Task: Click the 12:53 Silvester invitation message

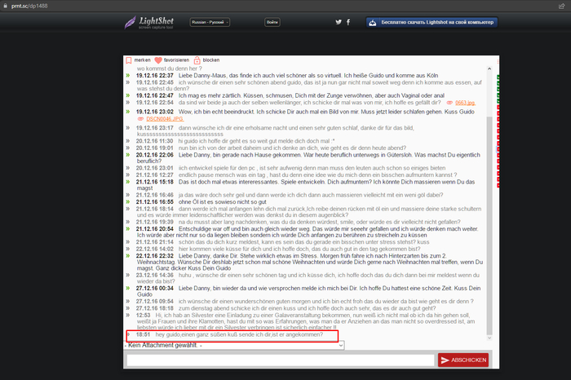Action: click(x=306, y=321)
